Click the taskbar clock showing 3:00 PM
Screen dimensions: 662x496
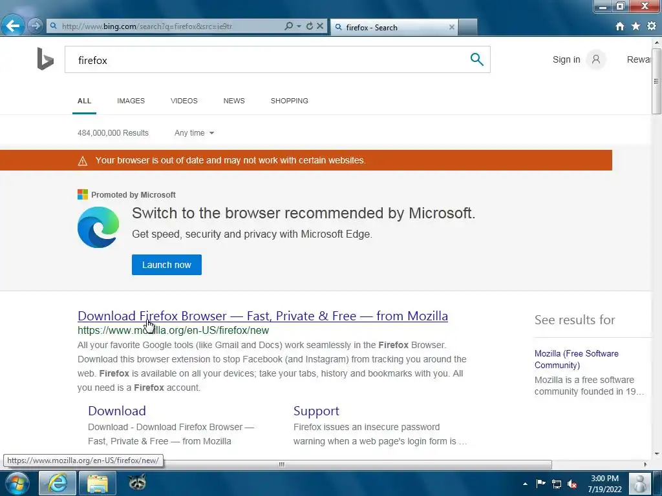(604, 484)
